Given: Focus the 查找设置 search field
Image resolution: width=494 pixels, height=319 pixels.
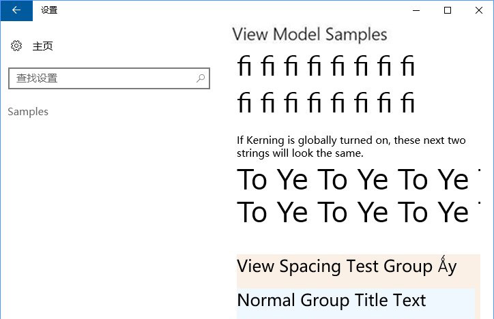Looking at the screenshot, I should click(x=102, y=78).
